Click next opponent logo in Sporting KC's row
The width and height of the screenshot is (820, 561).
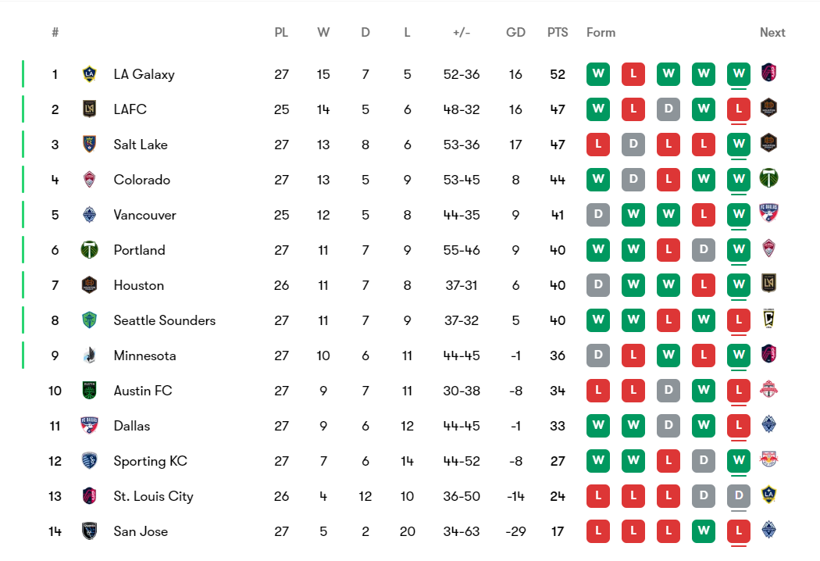pyautogui.click(x=769, y=459)
